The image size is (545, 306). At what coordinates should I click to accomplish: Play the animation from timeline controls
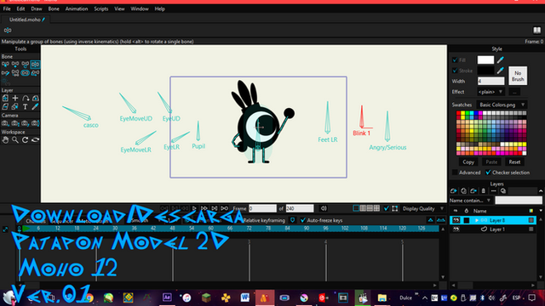(194, 208)
